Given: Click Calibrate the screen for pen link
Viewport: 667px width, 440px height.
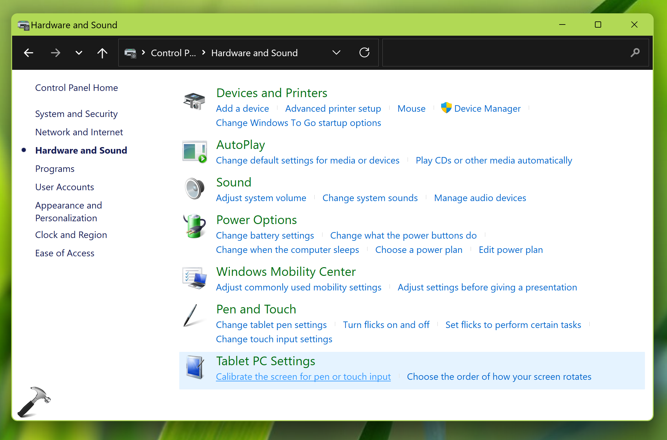Looking at the screenshot, I should [x=303, y=377].
